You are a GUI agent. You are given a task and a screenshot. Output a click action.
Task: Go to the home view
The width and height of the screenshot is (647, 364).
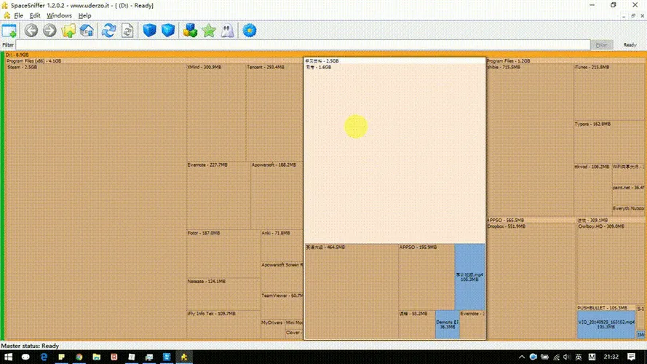tap(87, 31)
